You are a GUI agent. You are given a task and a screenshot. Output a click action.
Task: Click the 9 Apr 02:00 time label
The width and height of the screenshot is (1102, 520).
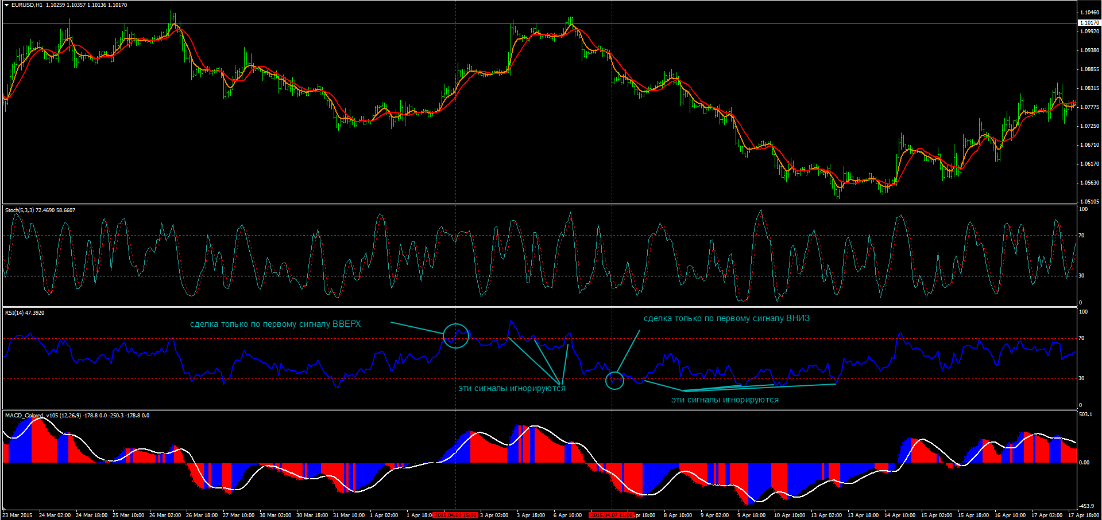[x=714, y=515]
